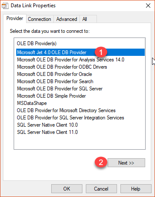Select the Provider tab
Screen dimensions: 155x197
point(15,18)
